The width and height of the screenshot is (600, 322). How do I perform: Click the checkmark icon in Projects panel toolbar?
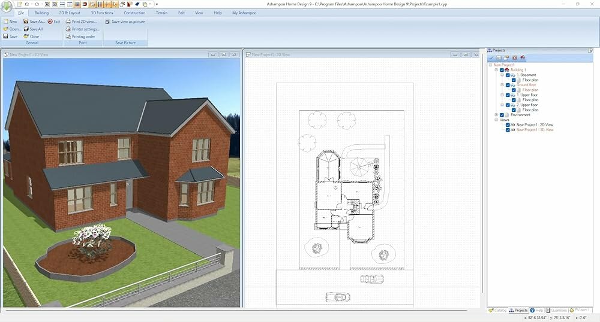[x=491, y=57]
